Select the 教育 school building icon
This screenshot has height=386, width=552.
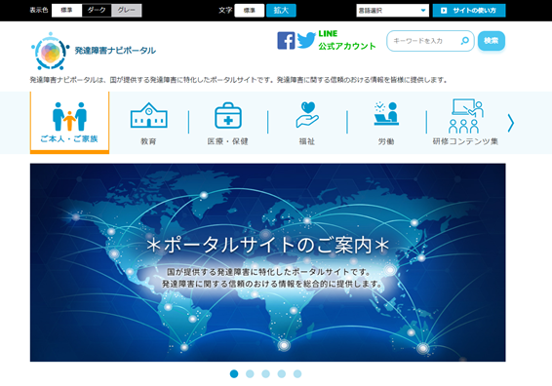click(x=148, y=115)
